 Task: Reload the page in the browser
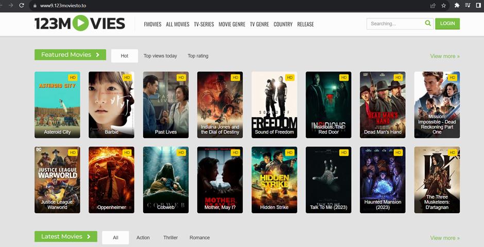click(21, 5)
